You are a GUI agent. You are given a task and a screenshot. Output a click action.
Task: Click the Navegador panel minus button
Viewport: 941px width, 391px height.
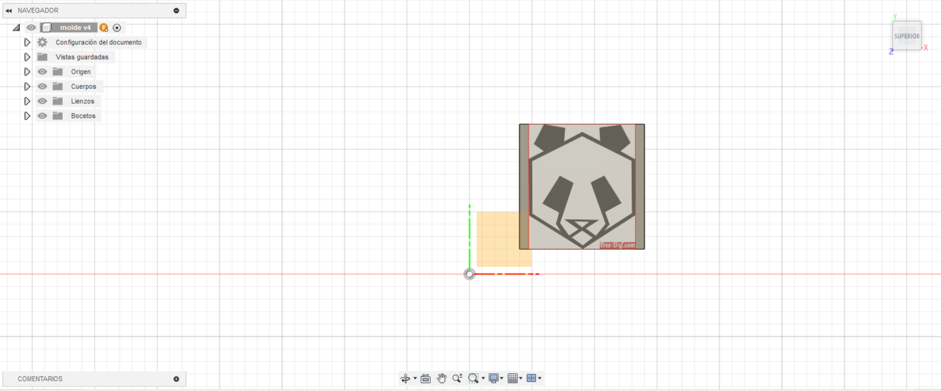pyautogui.click(x=176, y=10)
